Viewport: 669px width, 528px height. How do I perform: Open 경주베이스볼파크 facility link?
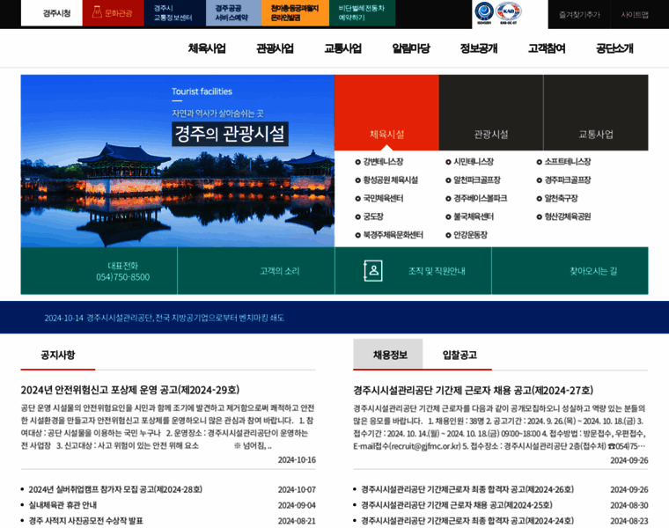(x=480, y=198)
